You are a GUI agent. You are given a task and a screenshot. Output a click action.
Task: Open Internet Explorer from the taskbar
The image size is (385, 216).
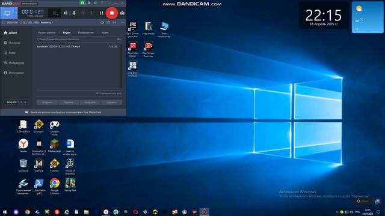click(x=67, y=212)
